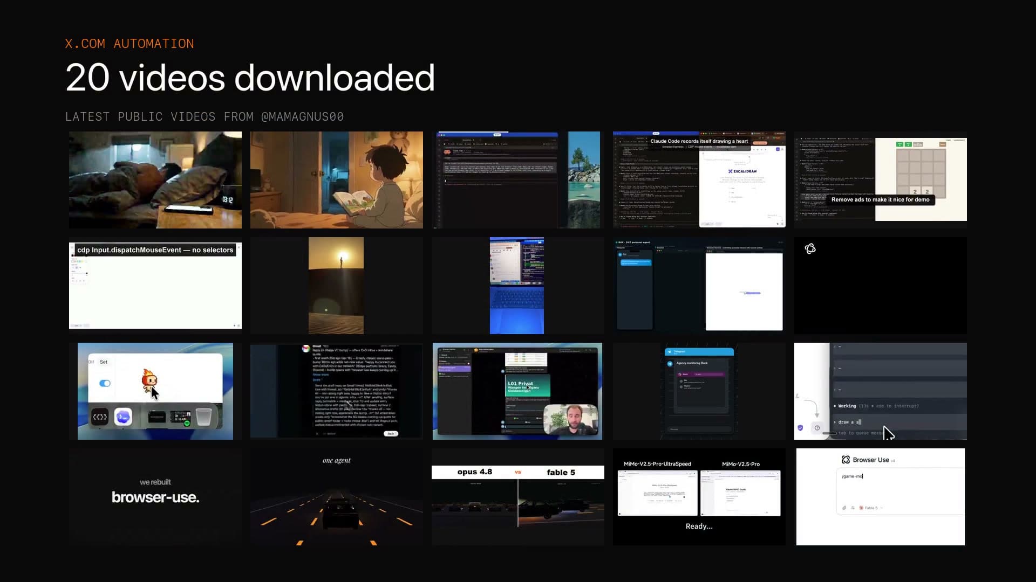Image resolution: width=1036 pixels, height=582 pixels.
Task: Click the '20 videos downloaded' title
Action: coord(250,78)
